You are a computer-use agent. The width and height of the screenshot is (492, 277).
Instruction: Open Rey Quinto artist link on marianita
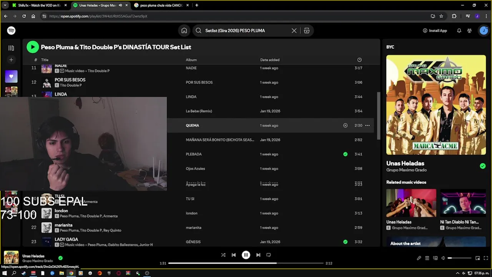tap(113, 230)
